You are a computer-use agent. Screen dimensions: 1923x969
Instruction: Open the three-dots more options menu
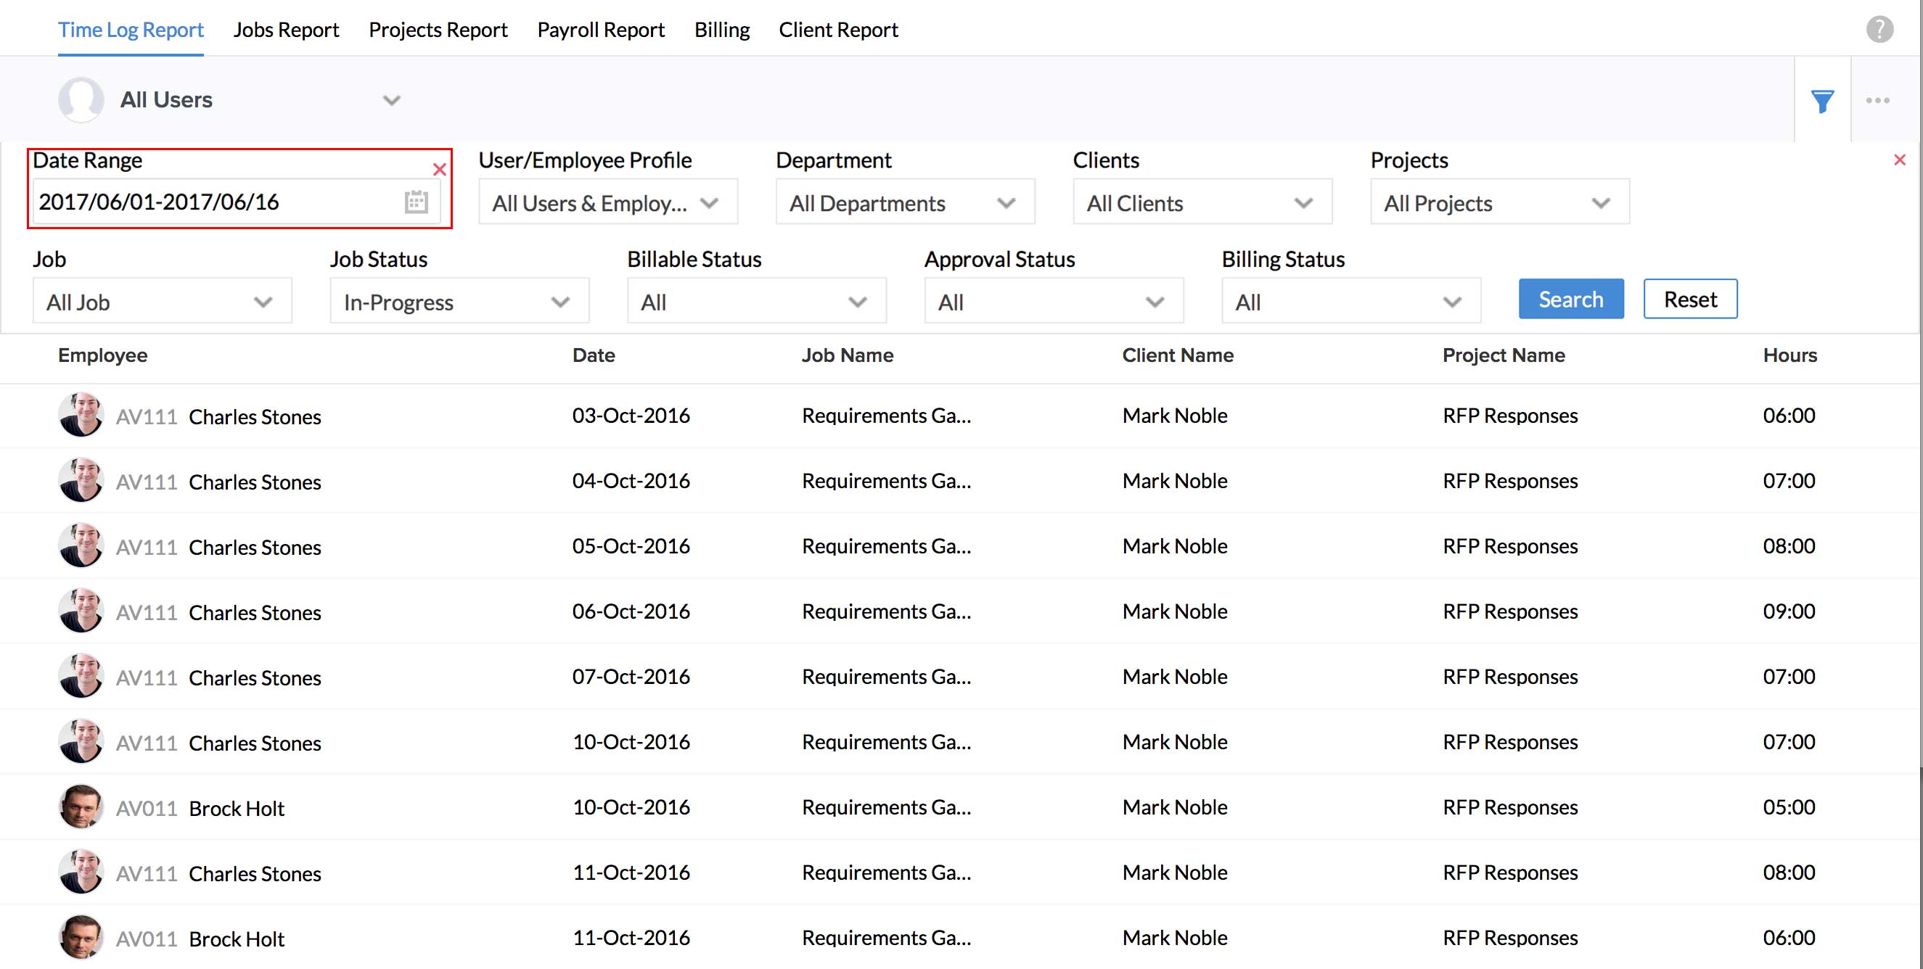(1877, 101)
